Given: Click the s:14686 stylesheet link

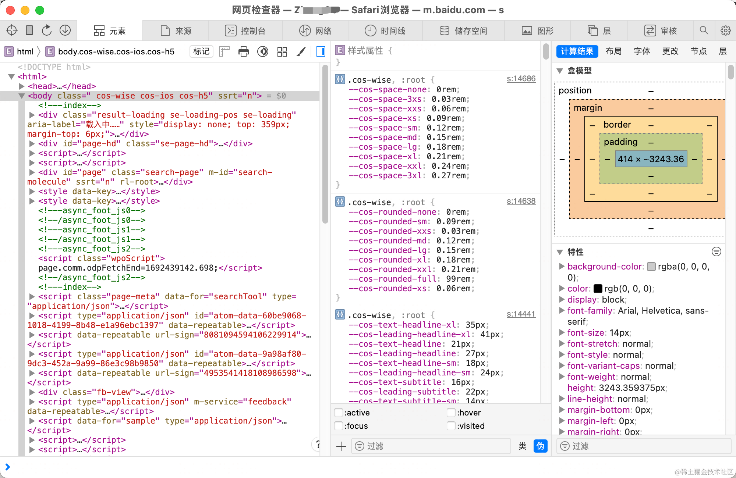Looking at the screenshot, I should point(521,78).
